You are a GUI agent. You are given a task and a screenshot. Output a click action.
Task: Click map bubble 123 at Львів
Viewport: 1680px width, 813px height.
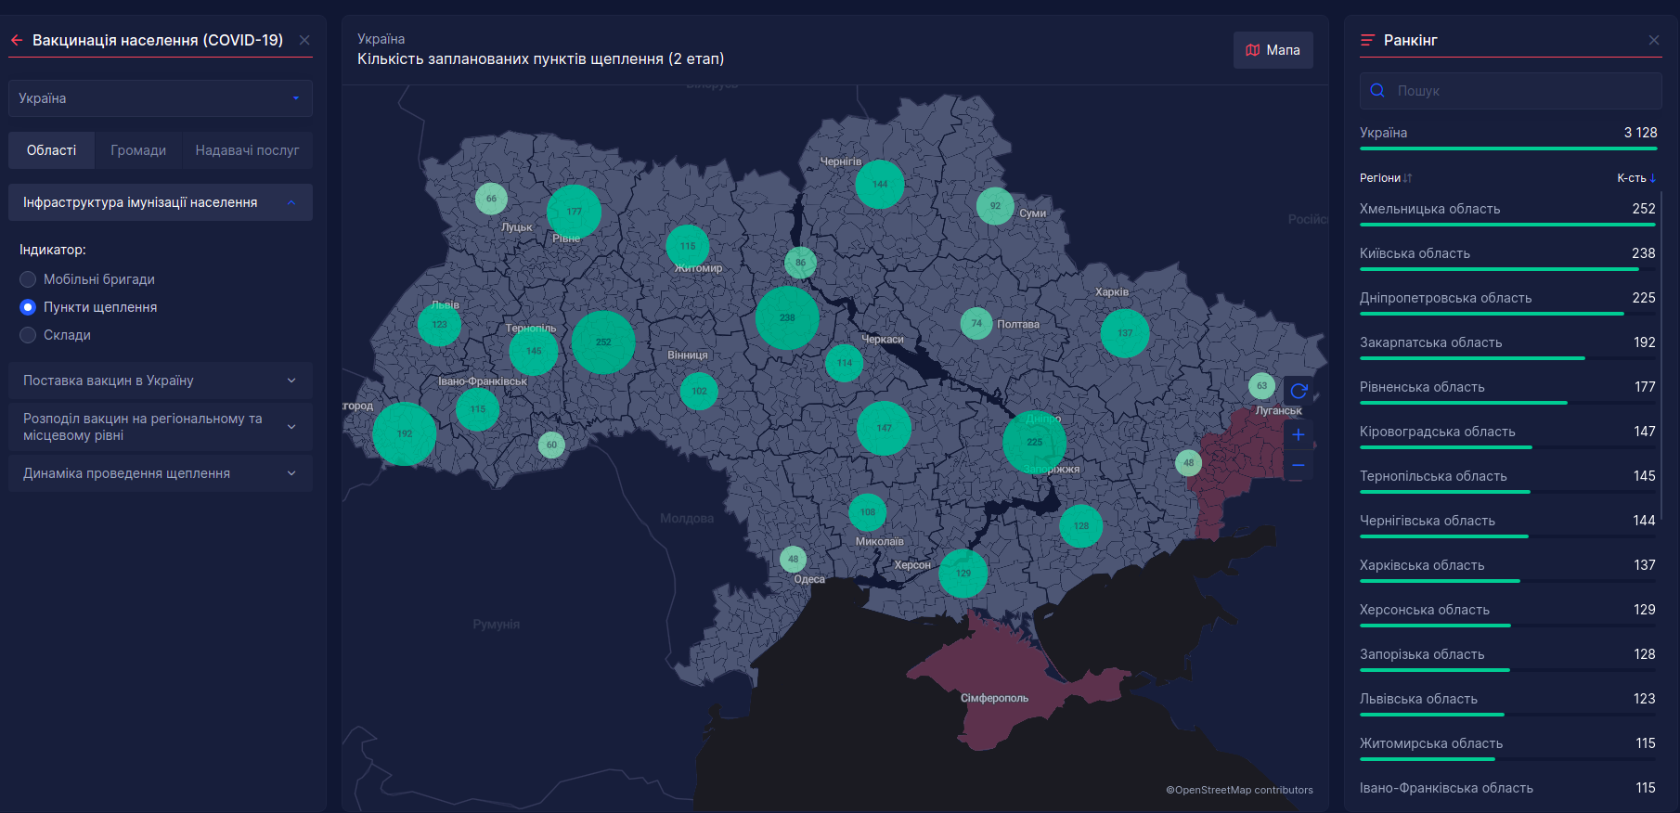click(x=440, y=325)
